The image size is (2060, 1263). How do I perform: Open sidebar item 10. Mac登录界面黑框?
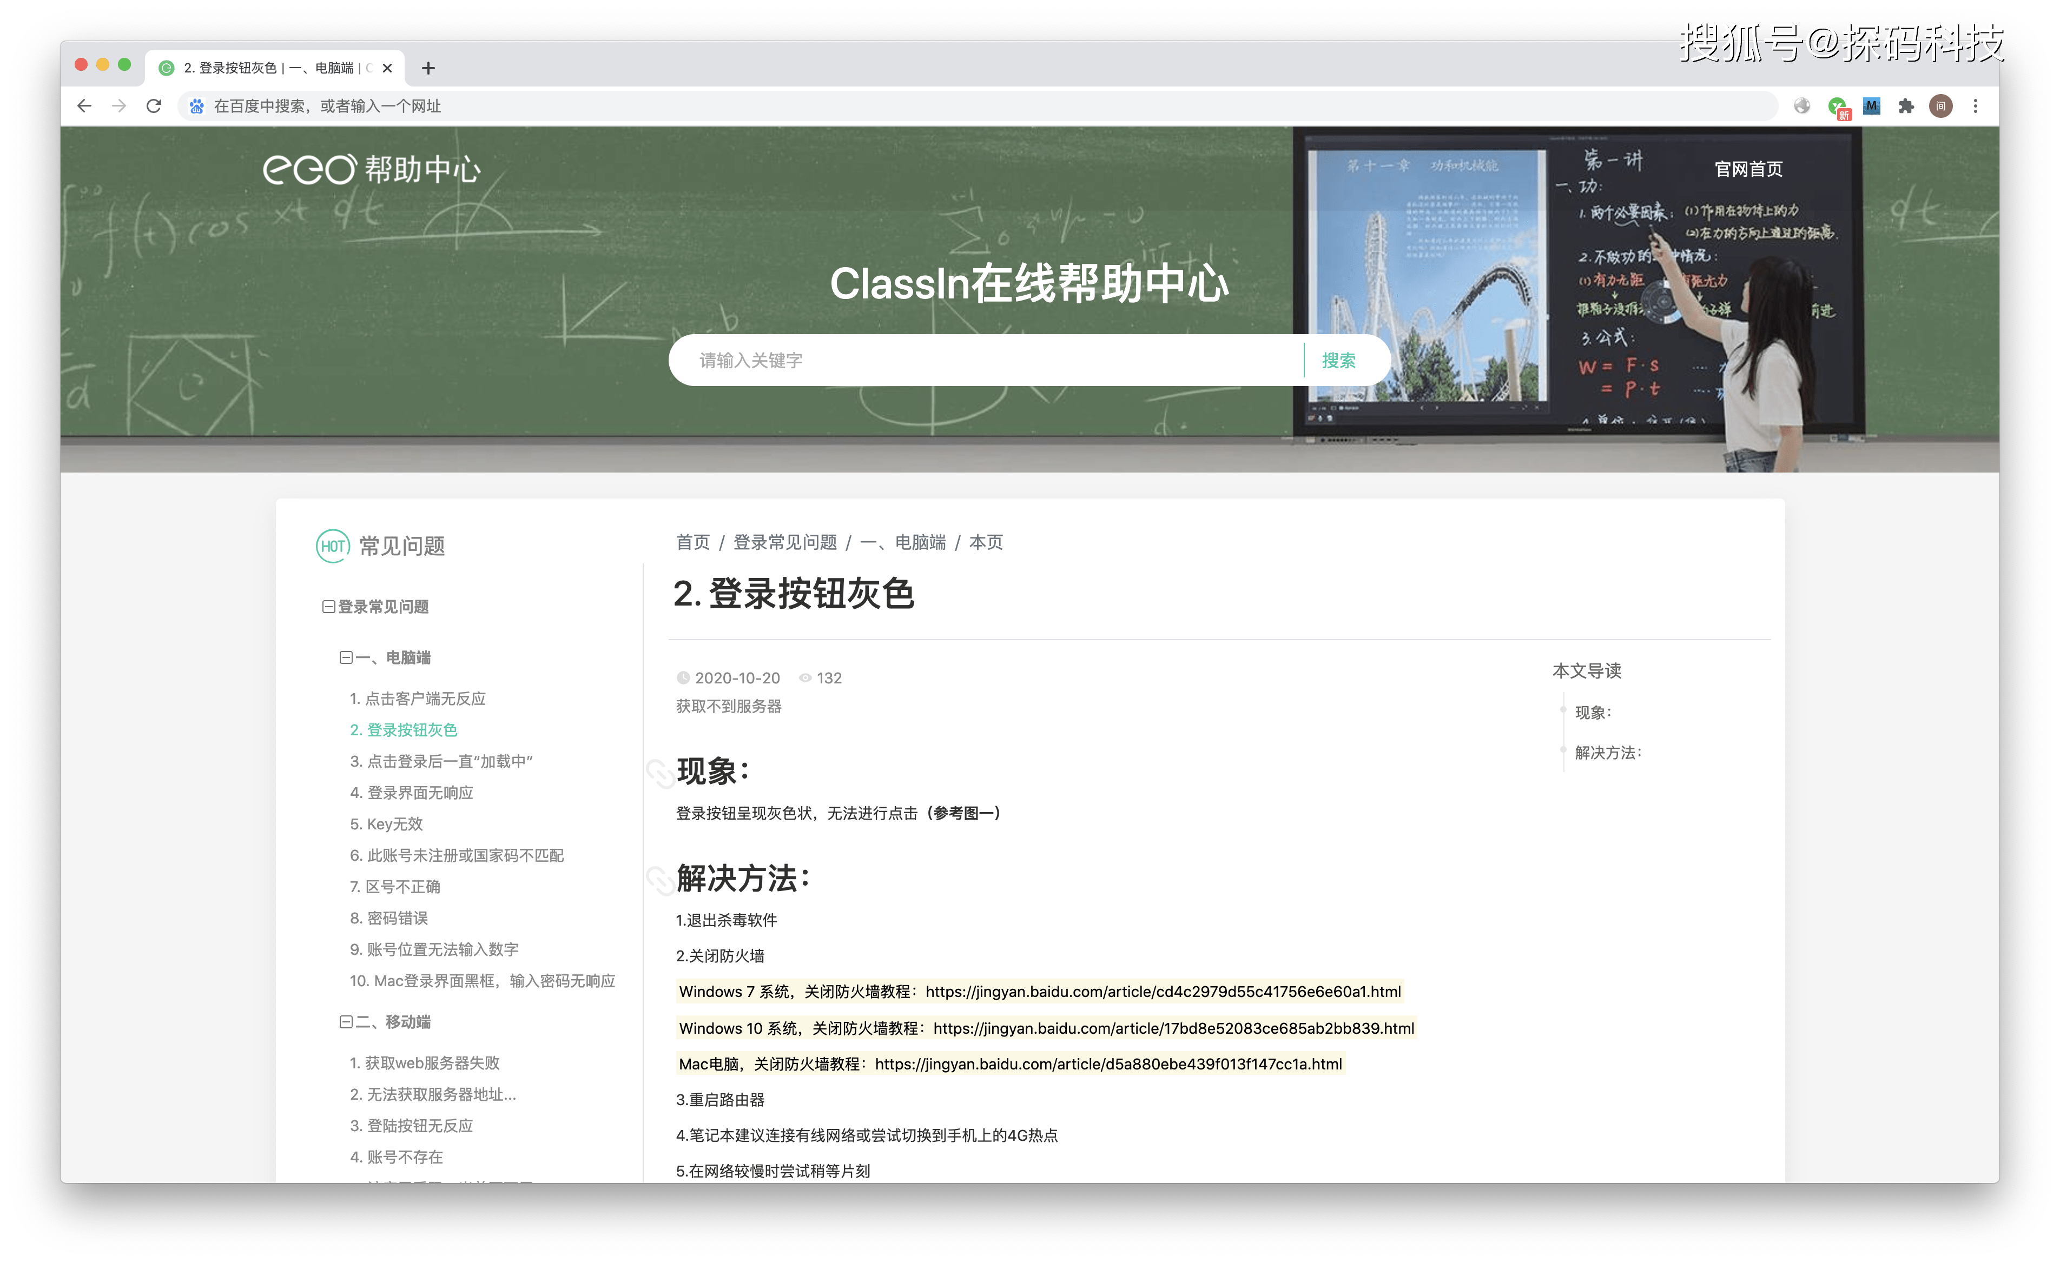tap(483, 981)
